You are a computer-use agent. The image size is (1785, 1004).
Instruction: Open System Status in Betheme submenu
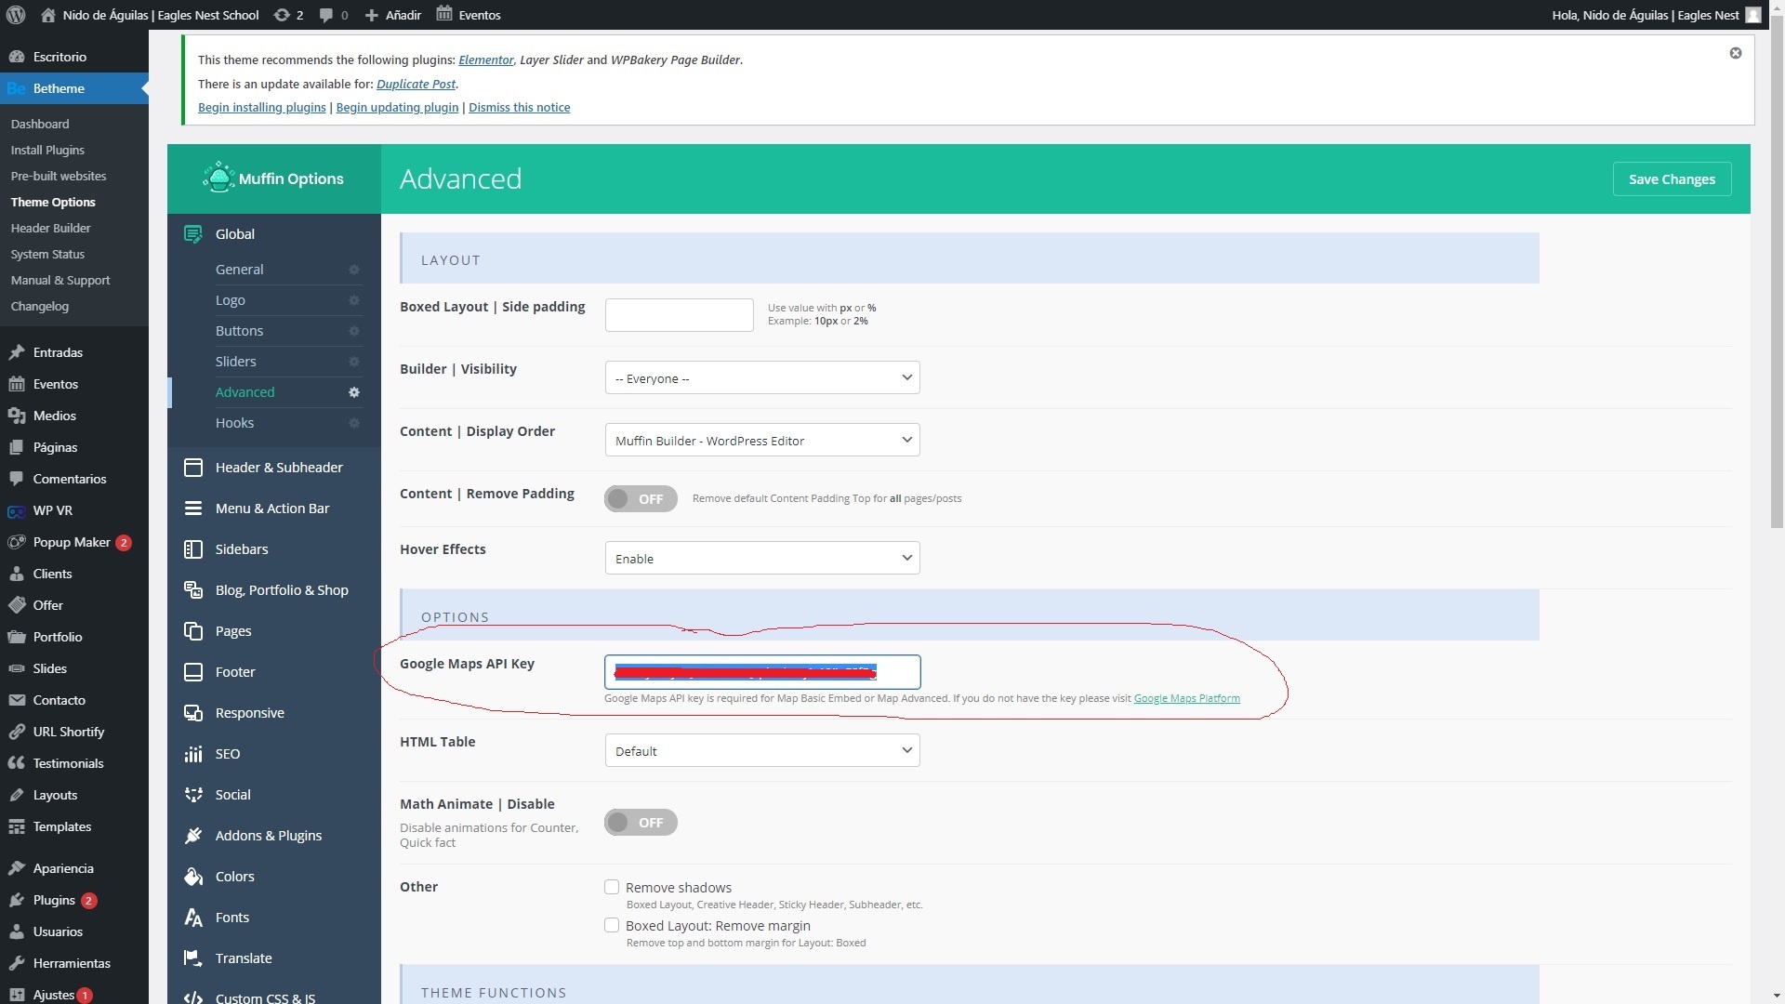tap(47, 254)
